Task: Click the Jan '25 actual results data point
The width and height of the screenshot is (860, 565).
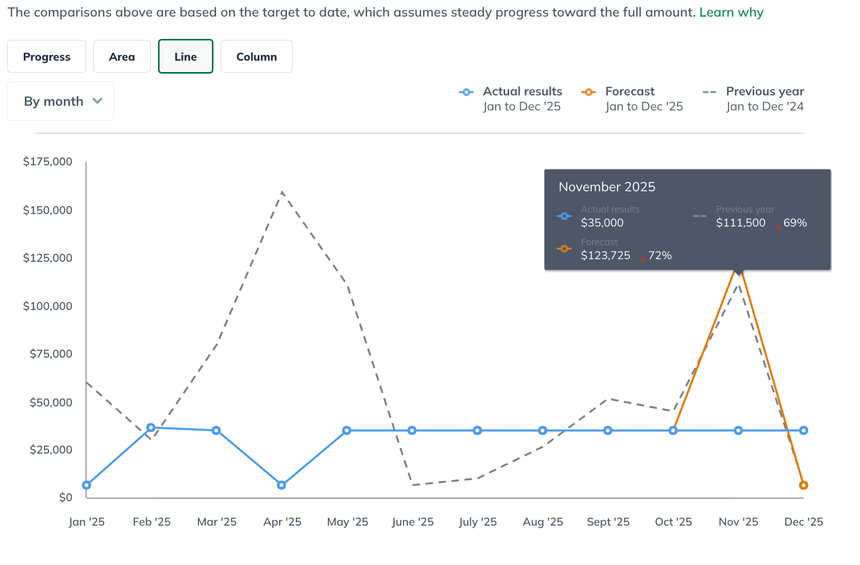Action: pos(87,485)
